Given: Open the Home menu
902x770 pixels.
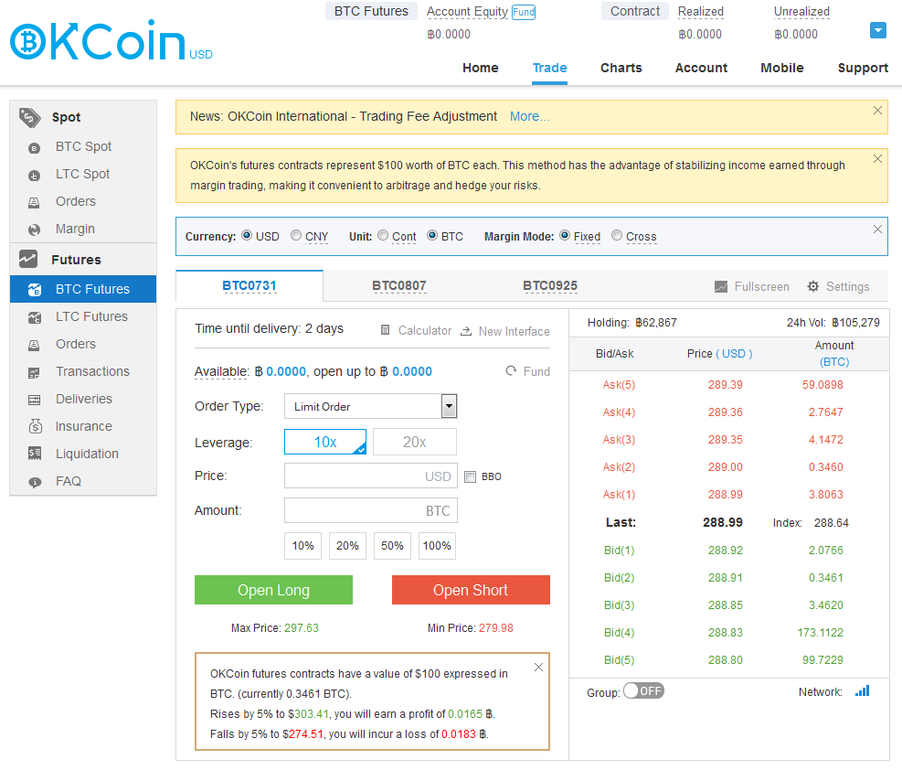Looking at the screenshot, I should coord(481,68).
